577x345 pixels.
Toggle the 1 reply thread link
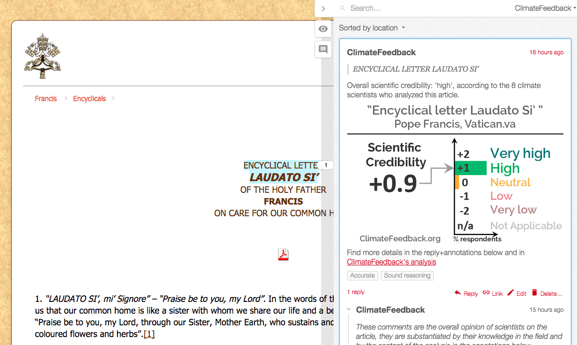tap(356, 292)
